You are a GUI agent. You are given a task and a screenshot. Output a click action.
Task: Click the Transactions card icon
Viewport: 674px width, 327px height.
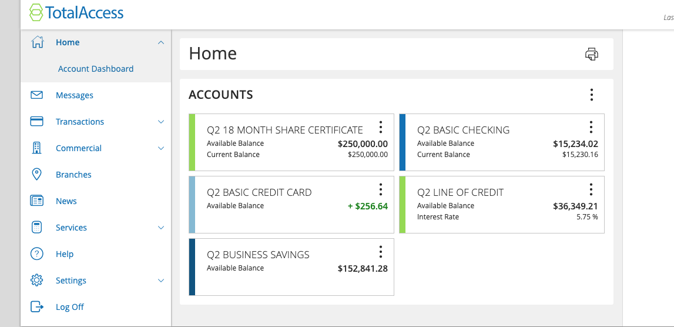[37, 121]
